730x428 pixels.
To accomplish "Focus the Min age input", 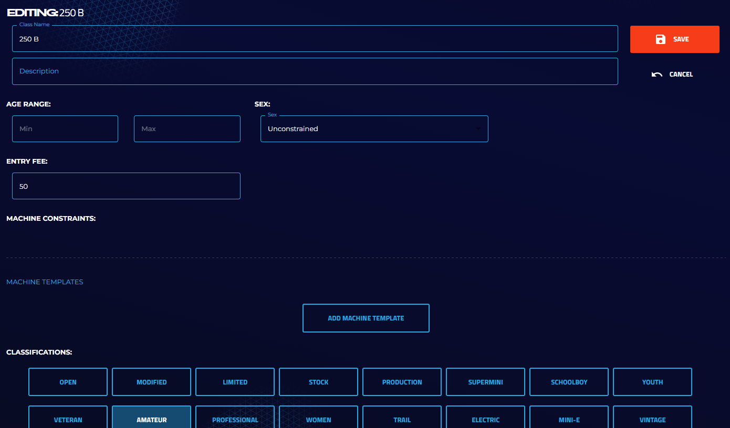I will pyautogui.click(x=65, y=129).
